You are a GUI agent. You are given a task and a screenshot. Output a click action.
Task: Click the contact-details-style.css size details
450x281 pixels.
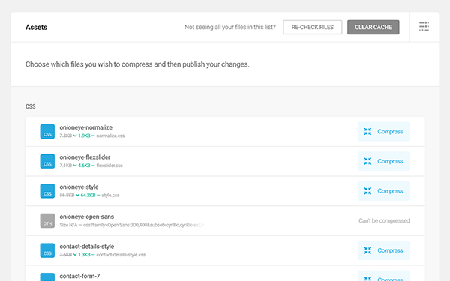[x=103, y=255]
